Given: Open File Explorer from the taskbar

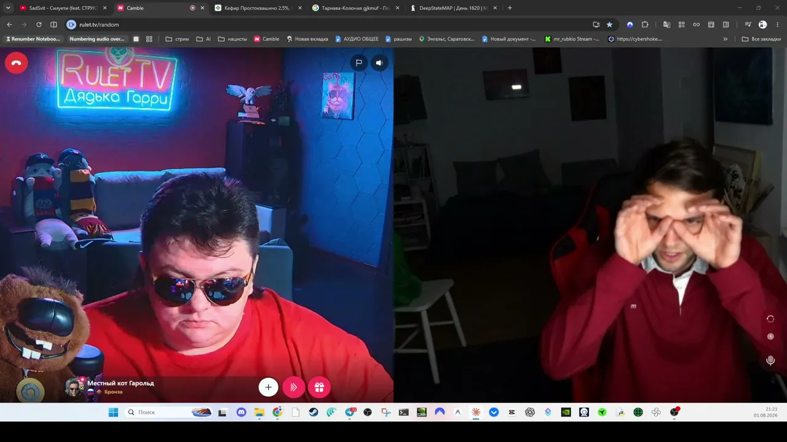Looking at the screenshot, I should pos(259,413).
